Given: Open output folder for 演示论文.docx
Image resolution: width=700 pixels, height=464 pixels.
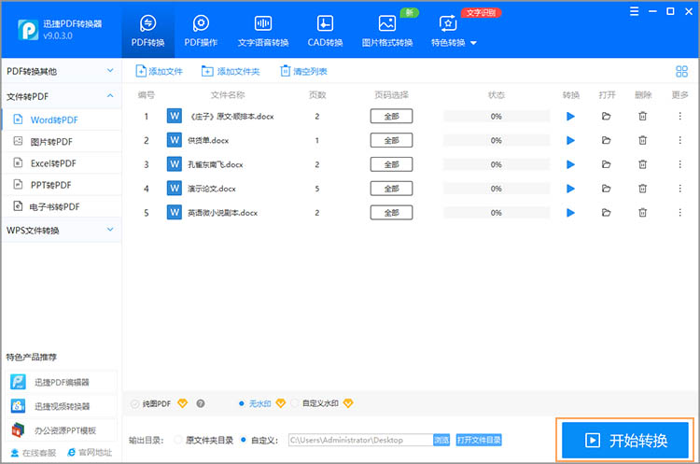Looking at the screenshot, I should (x=606, y=189).
